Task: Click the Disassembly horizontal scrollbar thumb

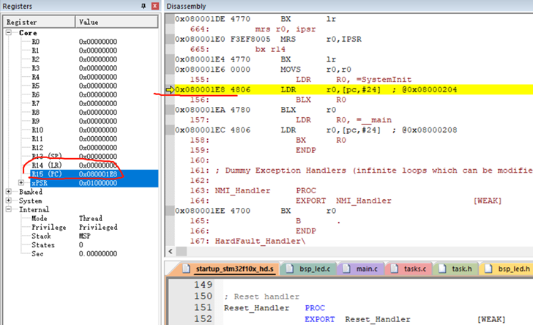Action: tap(181, 251)
